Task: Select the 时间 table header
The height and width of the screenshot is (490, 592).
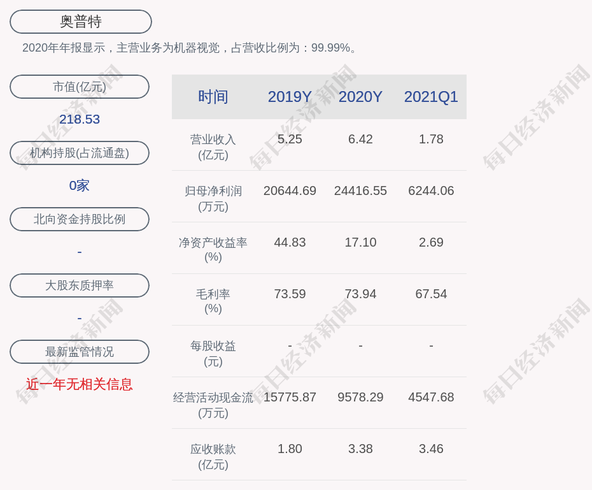Action: click(x=213, y=97)
